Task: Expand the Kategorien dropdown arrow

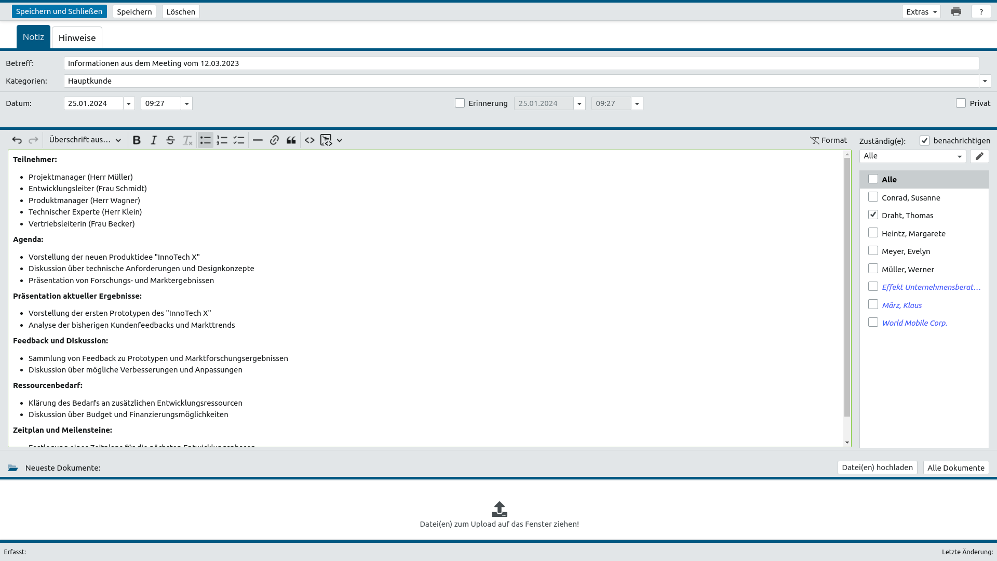Action: (x=985, y=81)
